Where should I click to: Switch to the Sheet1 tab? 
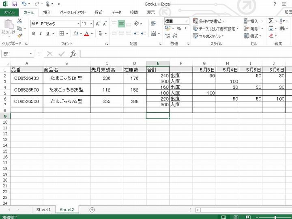click(43, 210)
